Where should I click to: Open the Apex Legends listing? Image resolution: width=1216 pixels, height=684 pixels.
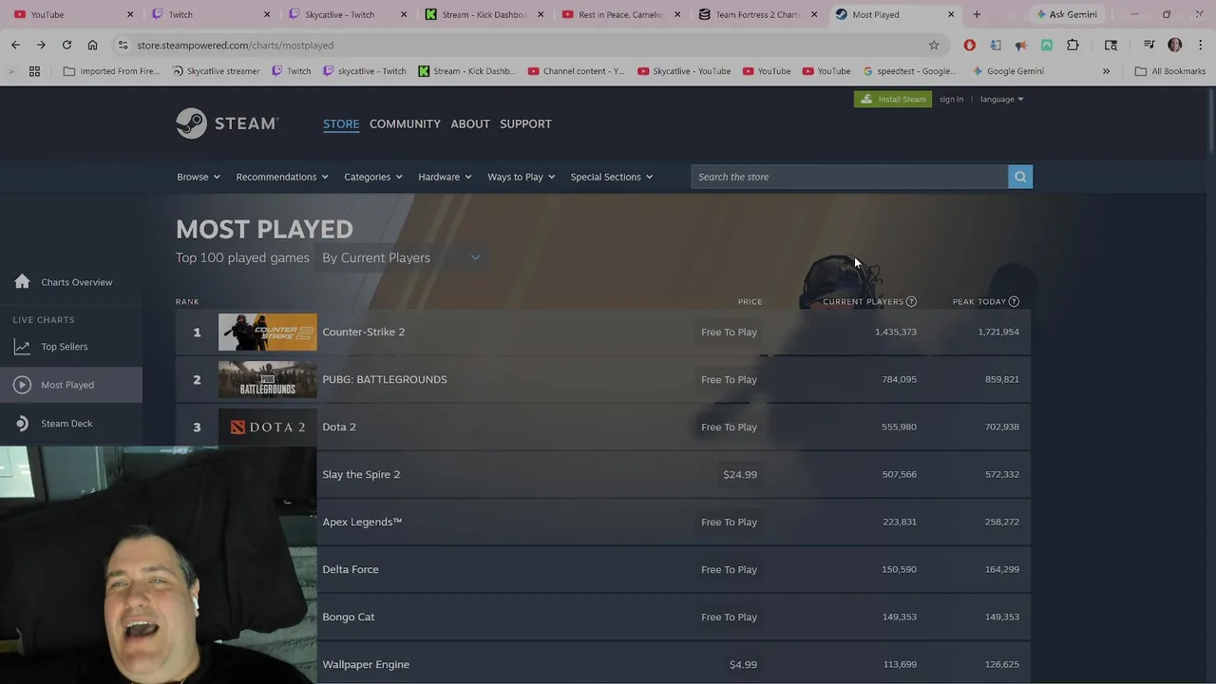[674, 522]
